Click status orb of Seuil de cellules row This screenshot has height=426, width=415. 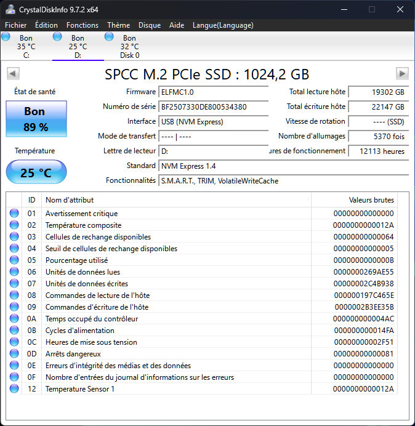click(14, 248)
